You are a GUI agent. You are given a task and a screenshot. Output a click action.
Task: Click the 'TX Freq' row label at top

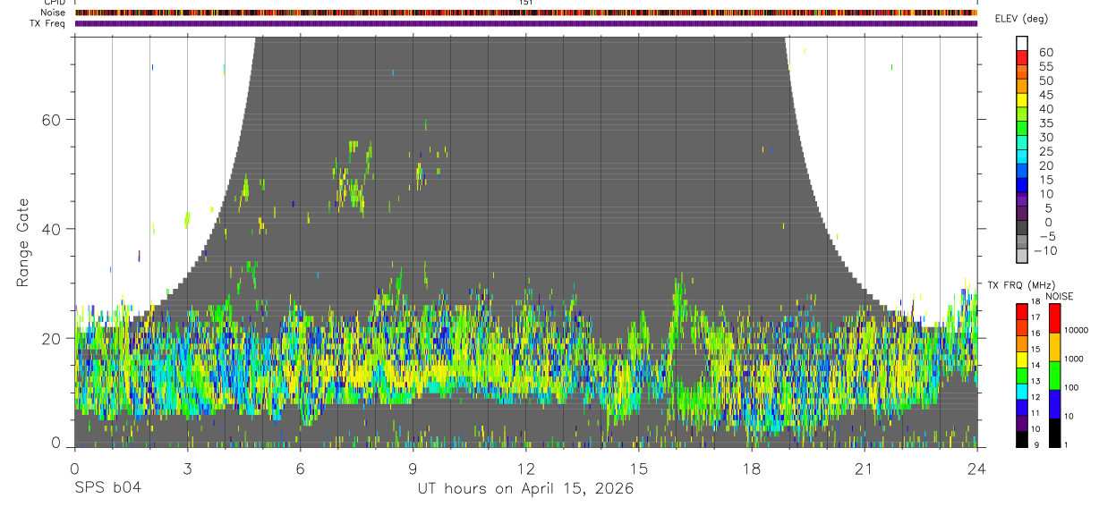49,23
